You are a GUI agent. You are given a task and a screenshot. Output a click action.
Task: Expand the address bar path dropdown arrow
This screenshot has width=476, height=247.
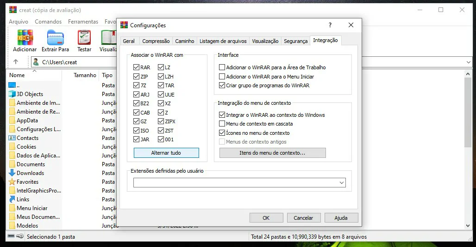tap(469, 62)
